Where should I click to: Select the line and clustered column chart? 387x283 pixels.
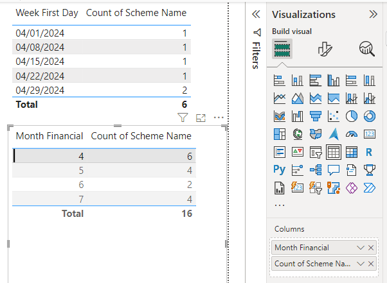(370, 98)
